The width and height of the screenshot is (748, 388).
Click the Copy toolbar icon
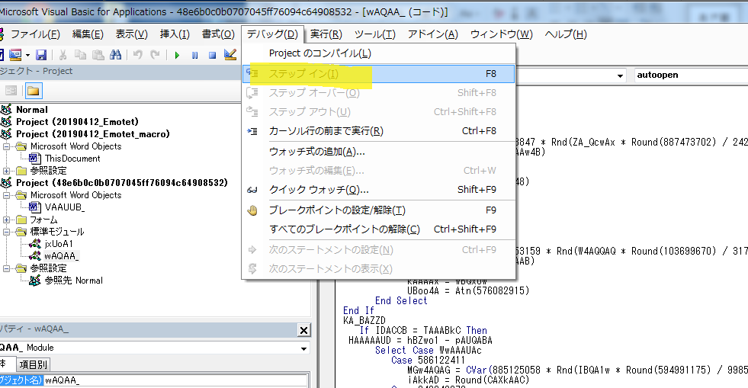[81, 55]
